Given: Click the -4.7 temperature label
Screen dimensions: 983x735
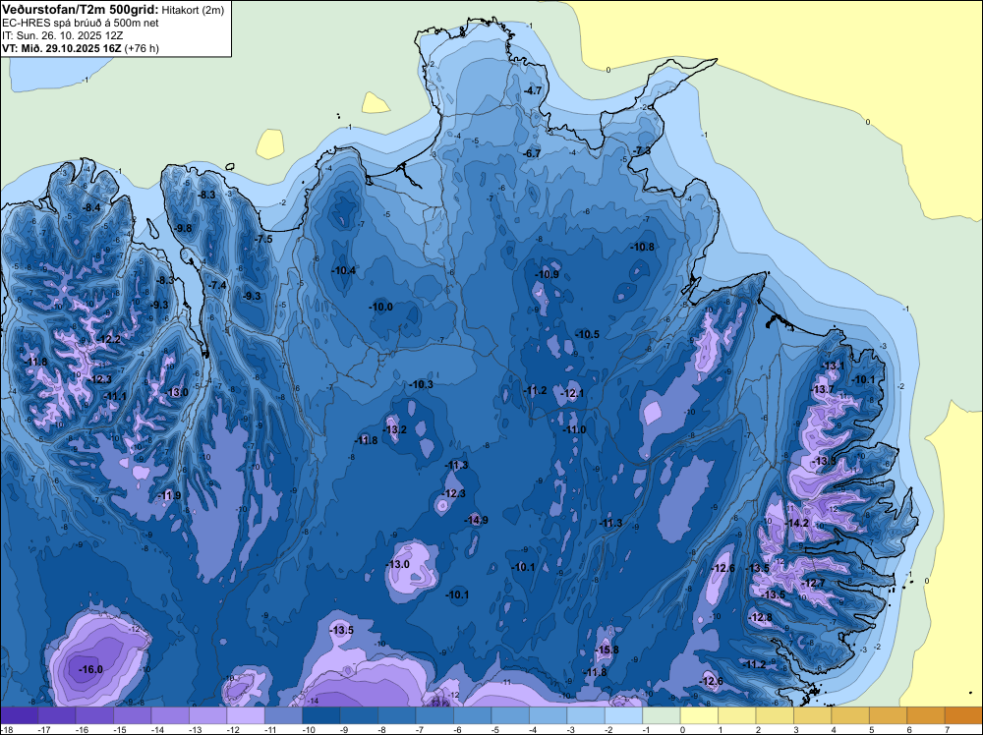Looking at the screenshot, I should tap(532, 90).
